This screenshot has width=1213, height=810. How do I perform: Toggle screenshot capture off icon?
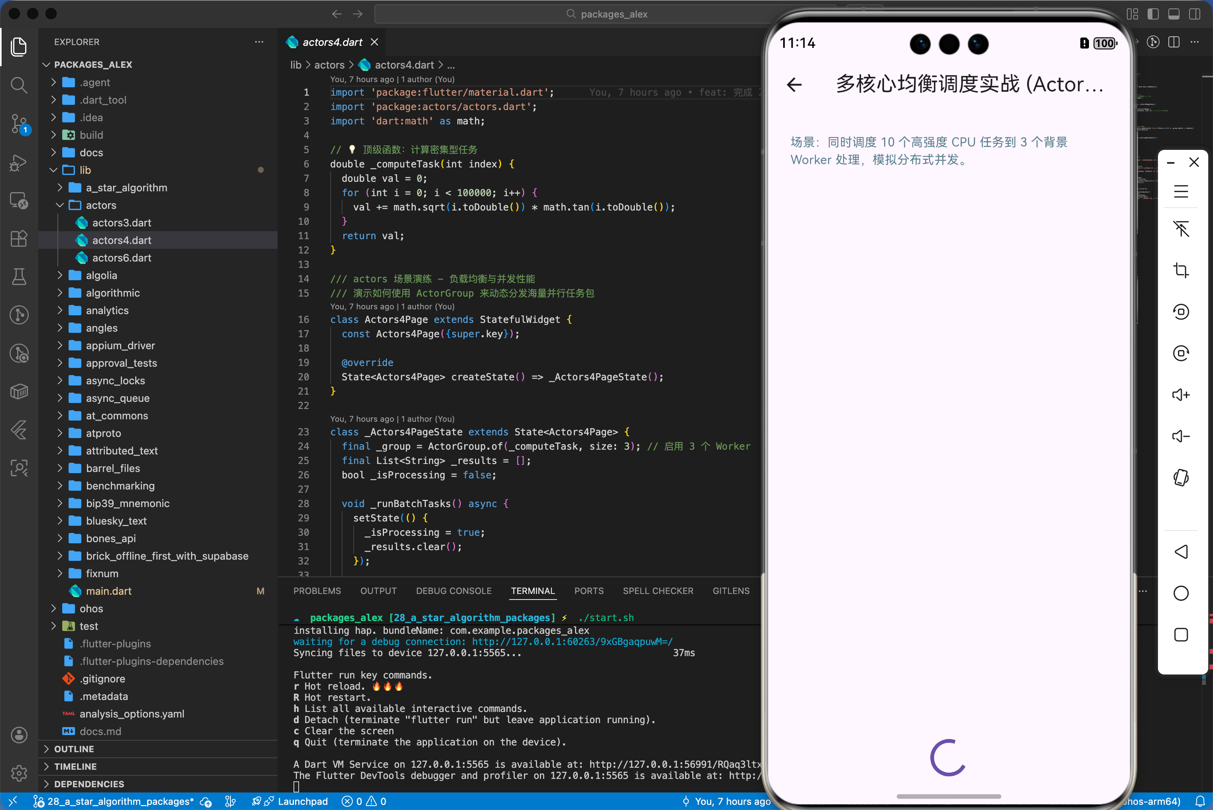(x=1181, y=229)
